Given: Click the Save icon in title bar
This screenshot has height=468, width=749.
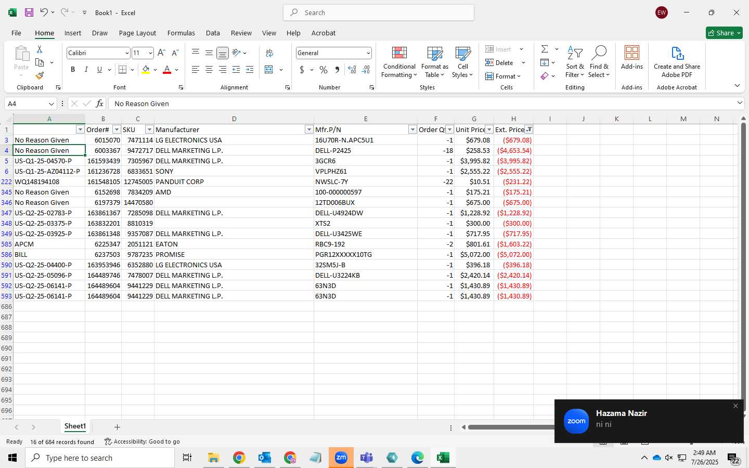Looking at the screenshot, I should point(29,12).
